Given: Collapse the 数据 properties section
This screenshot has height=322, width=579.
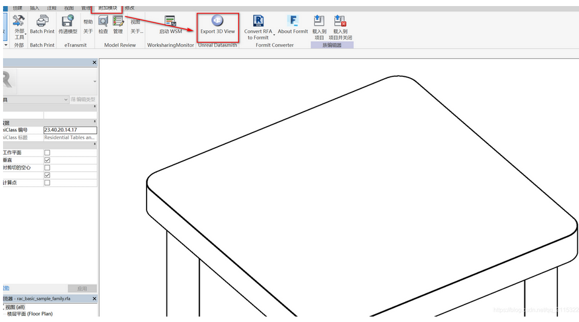Looking at the screenshot, I should [94, 121].
